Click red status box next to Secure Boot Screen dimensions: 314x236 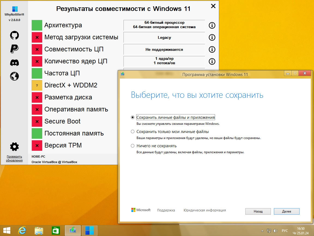[37, 121]
